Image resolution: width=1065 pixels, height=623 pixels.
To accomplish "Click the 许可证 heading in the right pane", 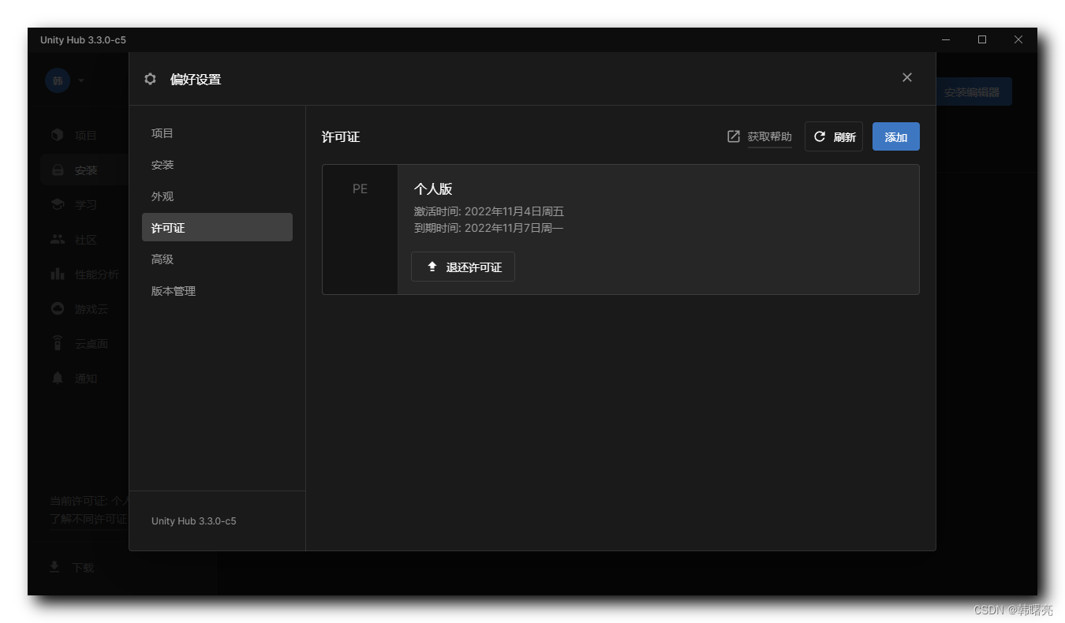I will pyautogui.click(x=341, y=136).
